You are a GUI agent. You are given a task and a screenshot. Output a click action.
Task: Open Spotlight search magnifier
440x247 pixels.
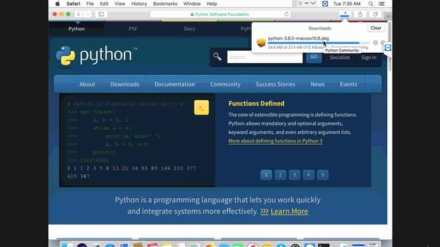point(371,3)
